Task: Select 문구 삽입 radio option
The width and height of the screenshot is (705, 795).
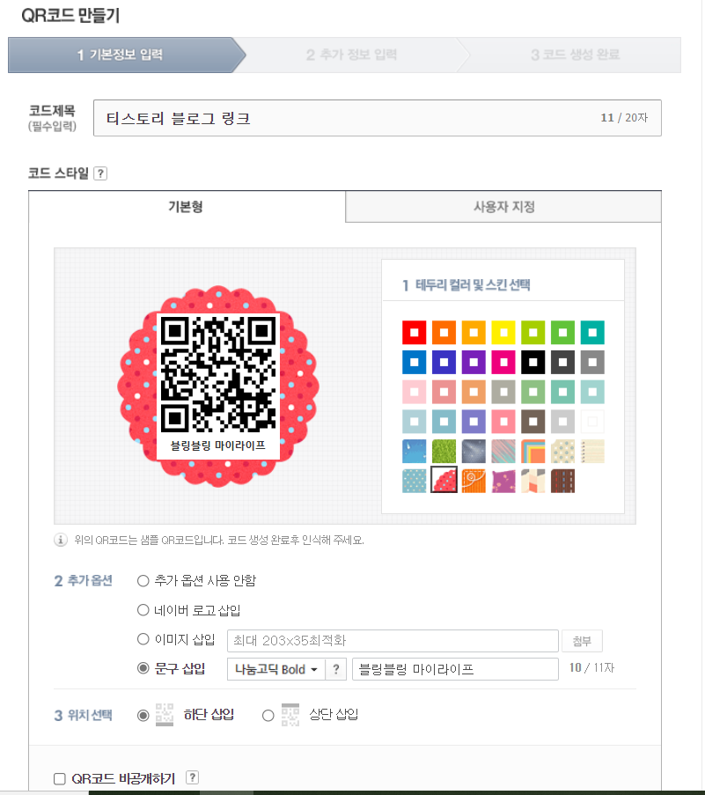Action: click(x=143, y=668)
